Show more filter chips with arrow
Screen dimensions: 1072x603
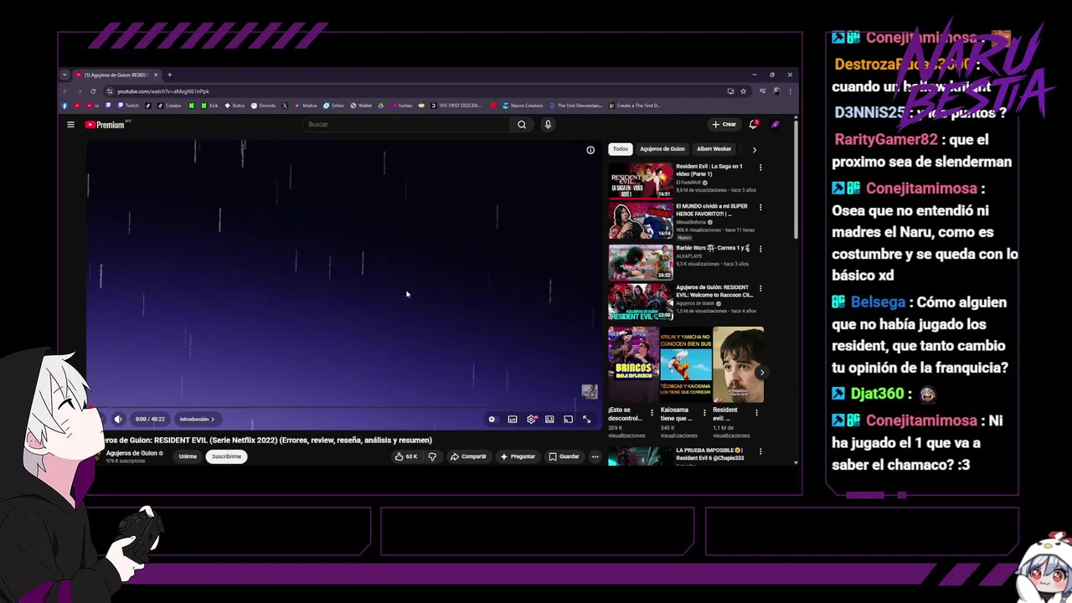click(754, 149)
